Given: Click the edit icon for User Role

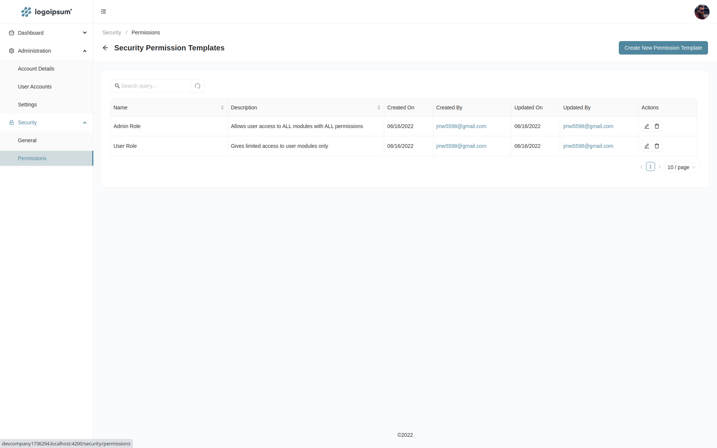Looking at the screenshot, I should point(646,146).
